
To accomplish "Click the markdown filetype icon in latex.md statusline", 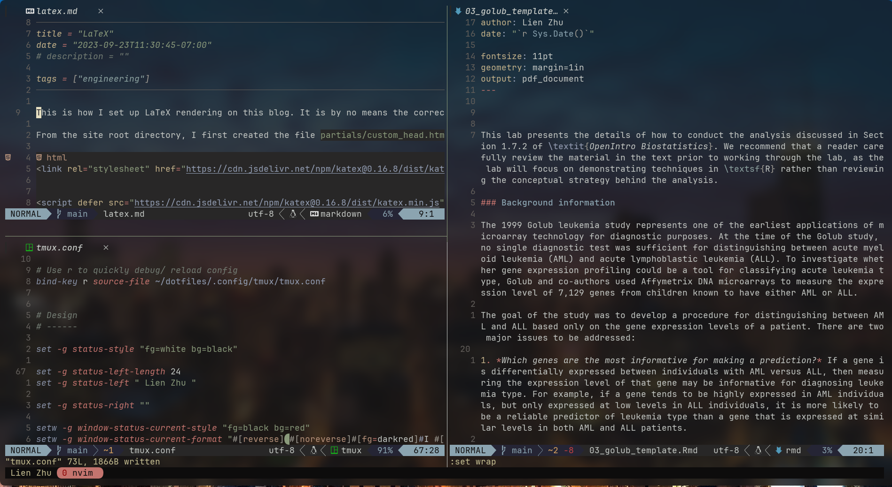I will pyautogui.click(x=313, y=214).
